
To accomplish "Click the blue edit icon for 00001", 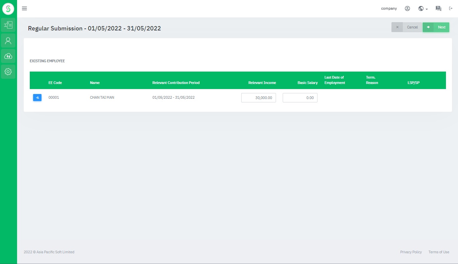I will tap(37, 97).
